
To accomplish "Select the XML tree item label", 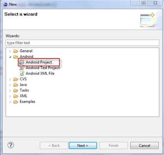I will tap(23, 96).
